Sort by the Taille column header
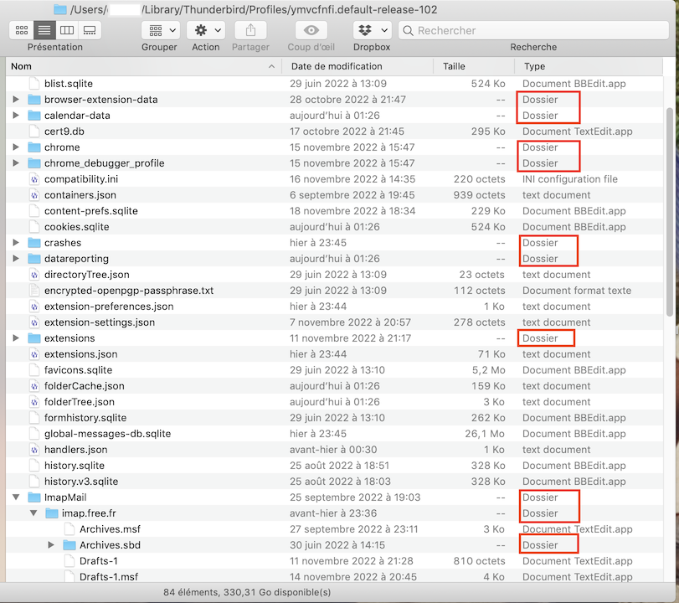The width and height of the screenshot is (679, 603). coord(454,66)
